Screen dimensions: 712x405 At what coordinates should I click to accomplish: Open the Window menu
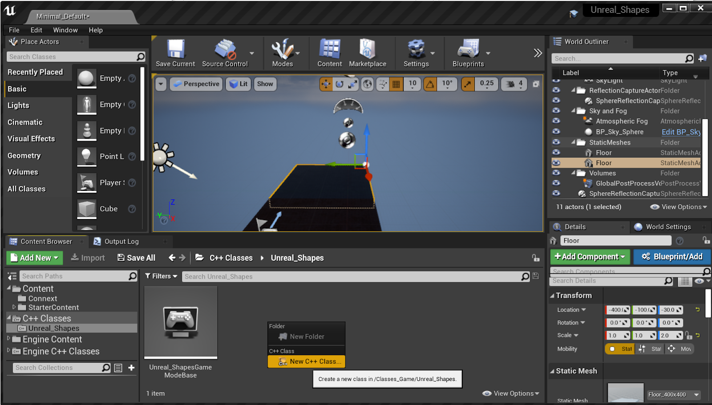tap(65, 30)
